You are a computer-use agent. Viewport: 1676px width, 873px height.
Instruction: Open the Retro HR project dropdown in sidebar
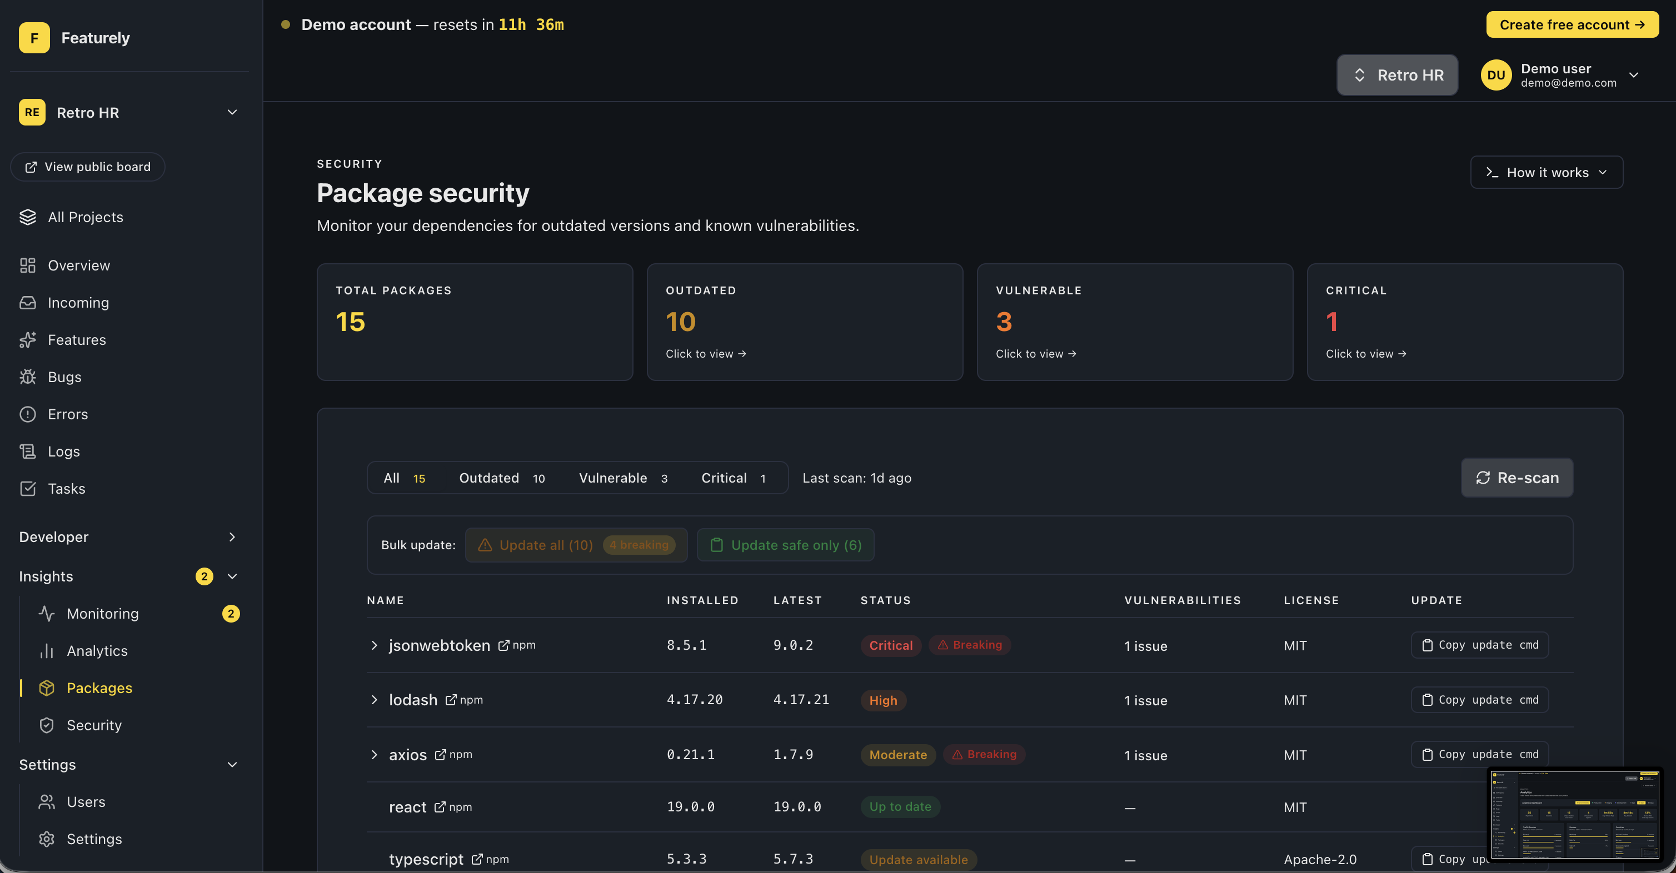point(232,112)
